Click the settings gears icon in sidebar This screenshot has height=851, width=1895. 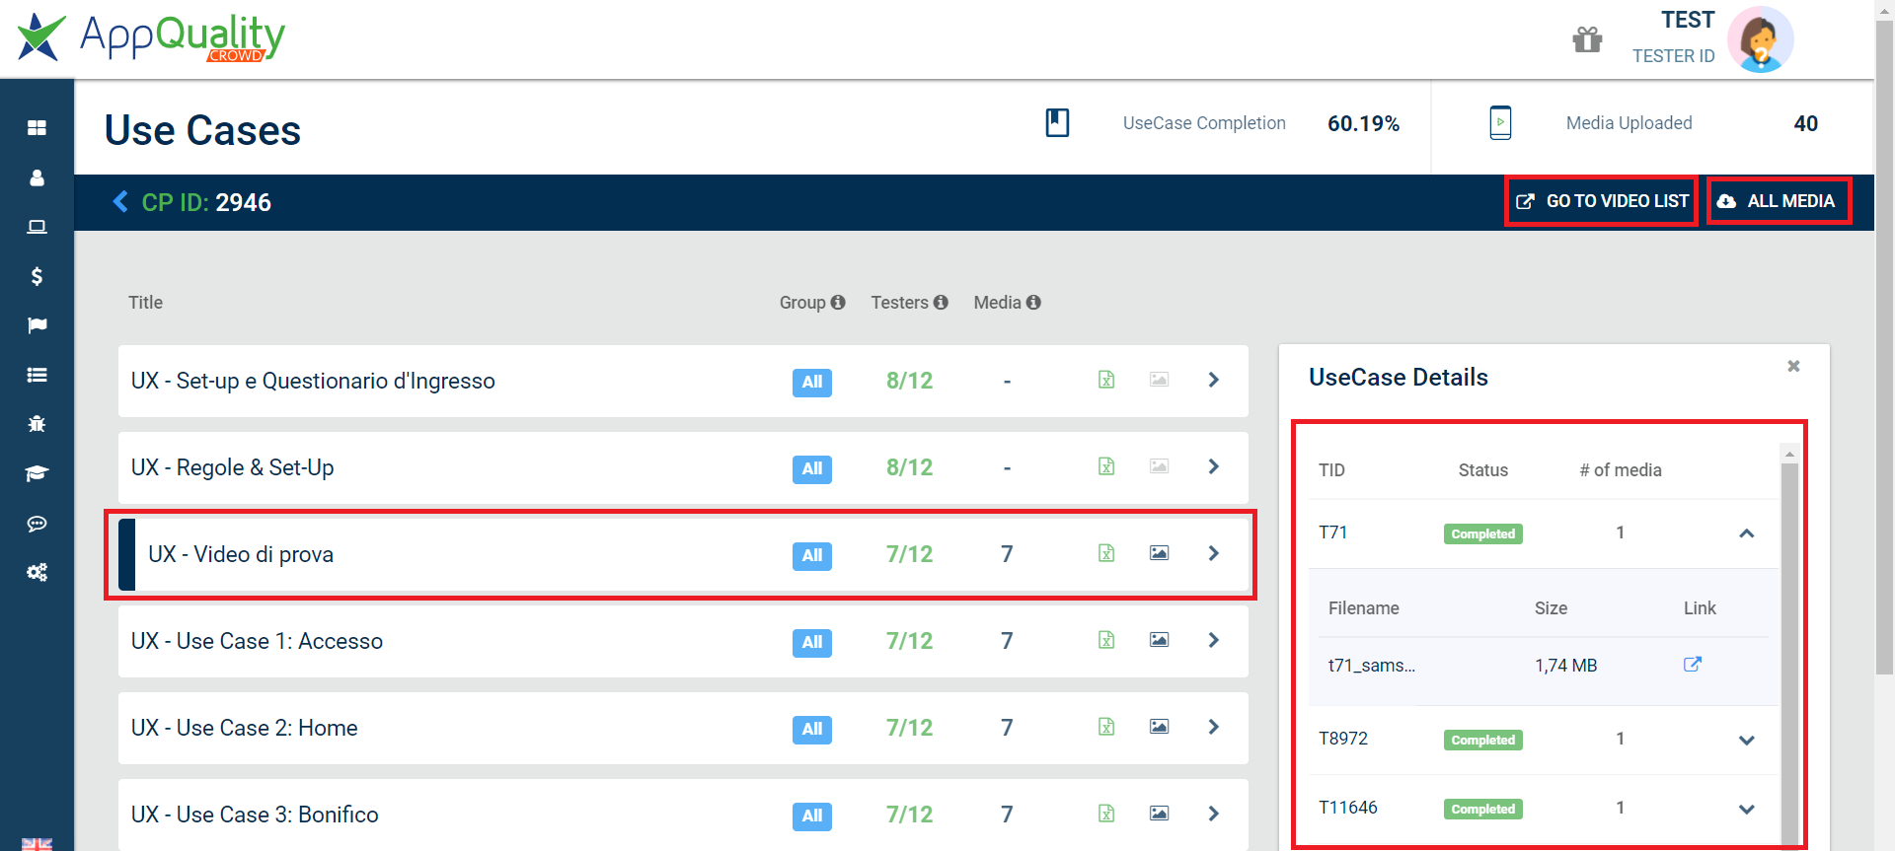tap(37, 572)
